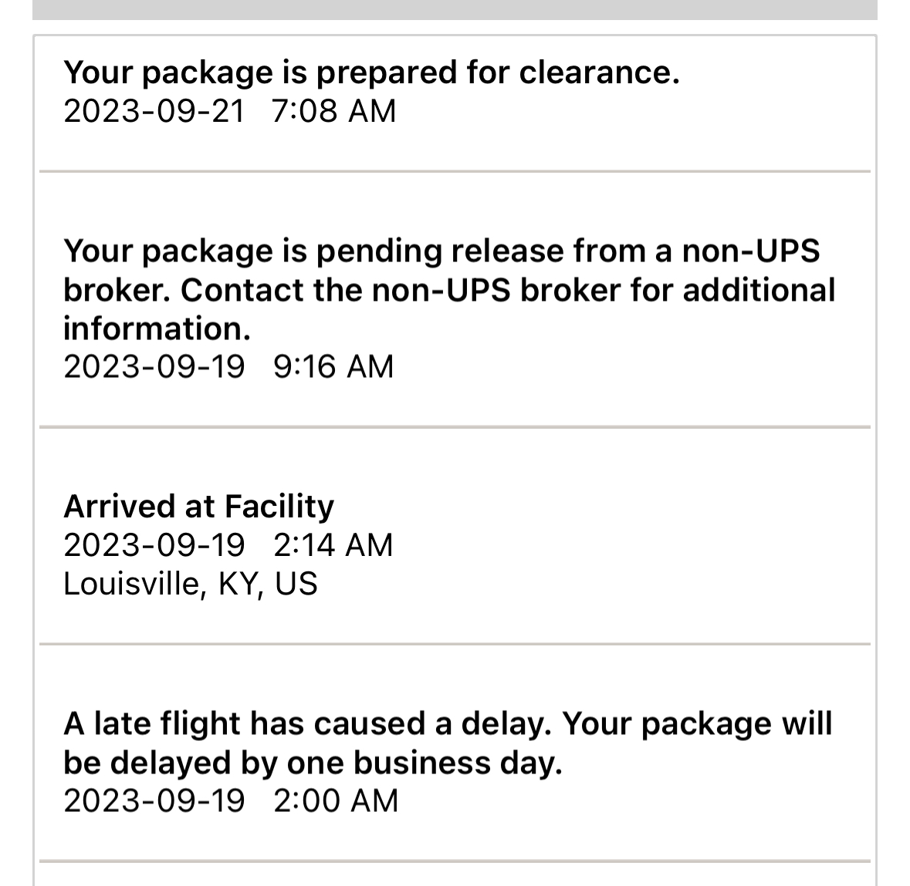Screen dimensions: 910x886
Task: Click the 9:16 AM timestamp
Action: [333, 366]
